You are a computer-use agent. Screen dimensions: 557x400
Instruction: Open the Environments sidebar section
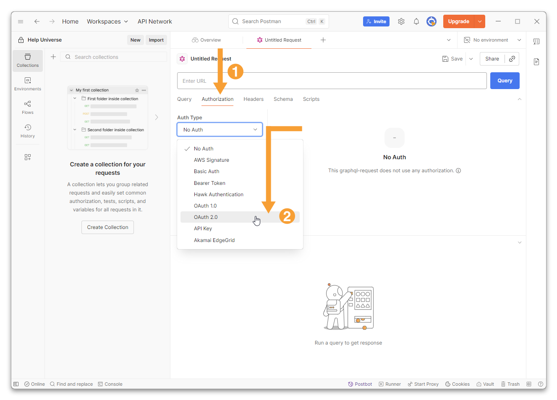coord(28,84)
